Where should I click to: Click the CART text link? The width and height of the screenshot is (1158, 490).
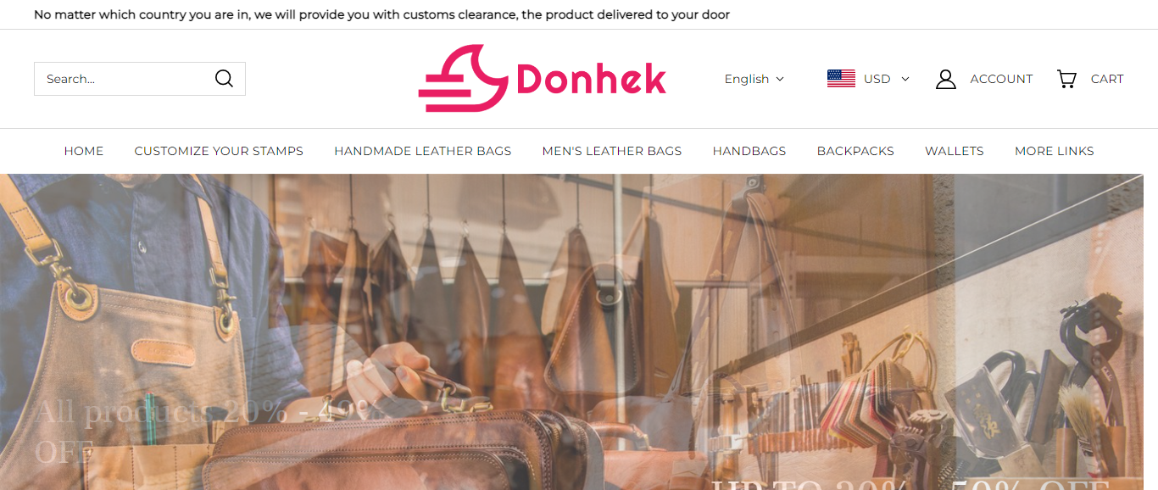click(x=1107, y=79)
